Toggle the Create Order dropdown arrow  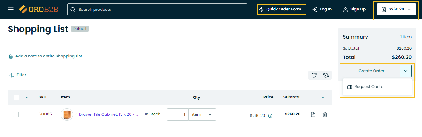click(x=405, y=71)
